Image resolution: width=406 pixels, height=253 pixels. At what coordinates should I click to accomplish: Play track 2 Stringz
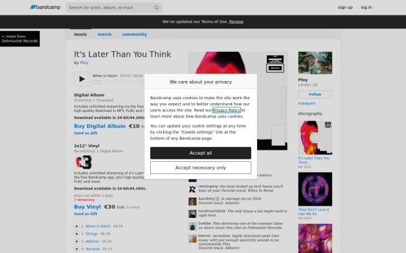(x=76, y=233)
